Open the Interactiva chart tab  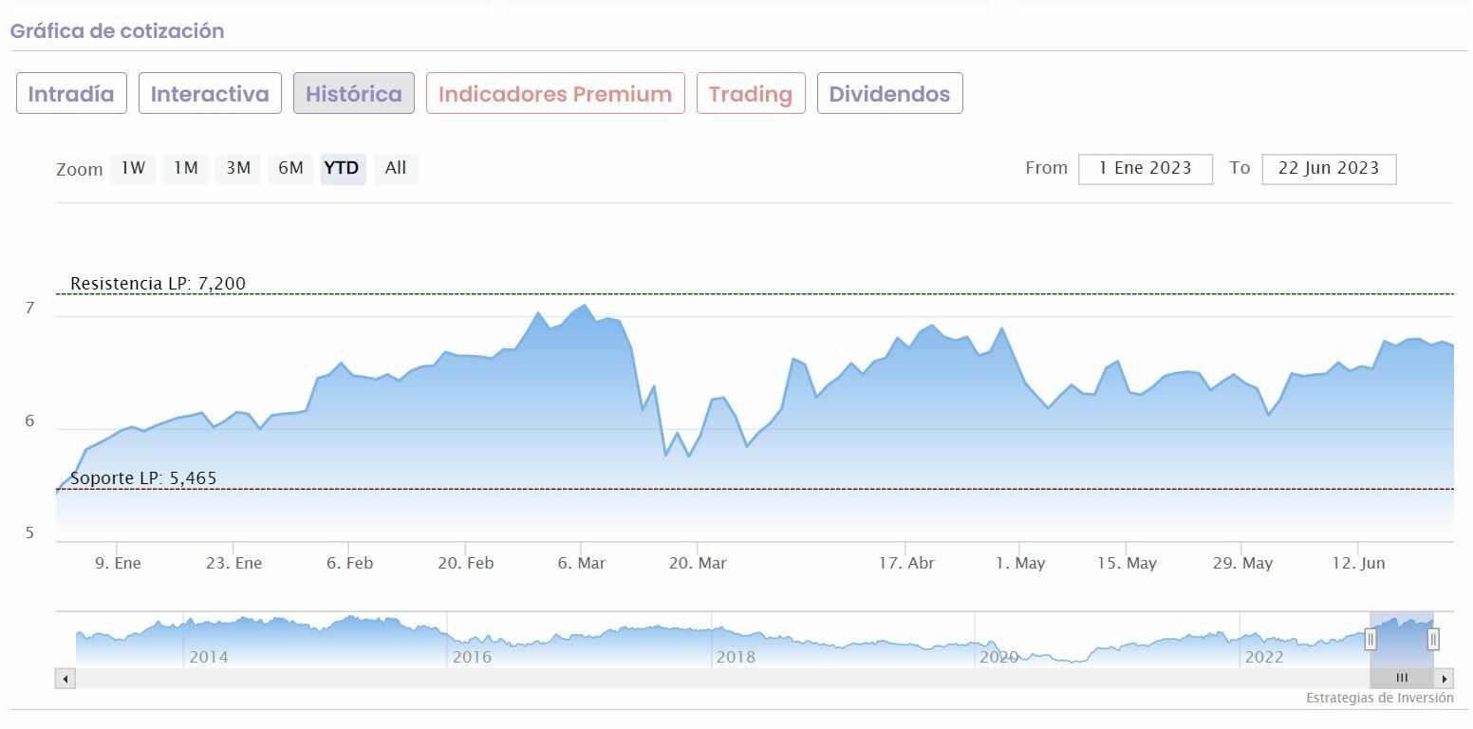point(210,94)
